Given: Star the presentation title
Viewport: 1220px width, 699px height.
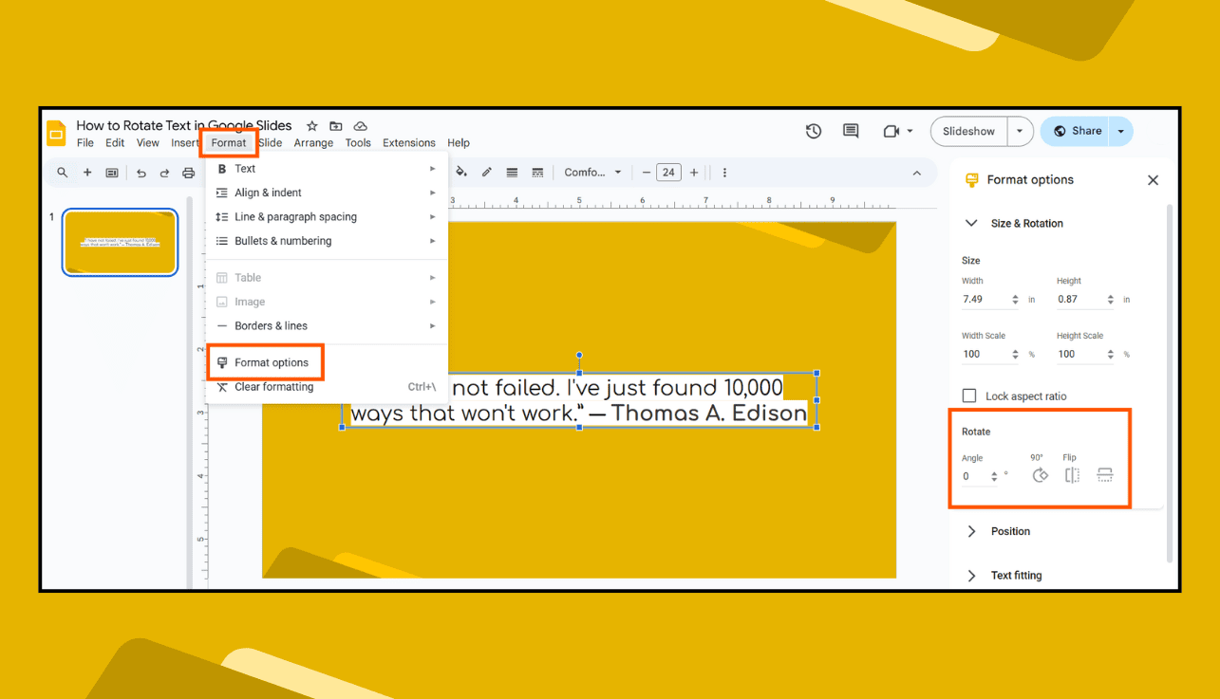Looking at the screenshot, I should (x=311, y=125).
